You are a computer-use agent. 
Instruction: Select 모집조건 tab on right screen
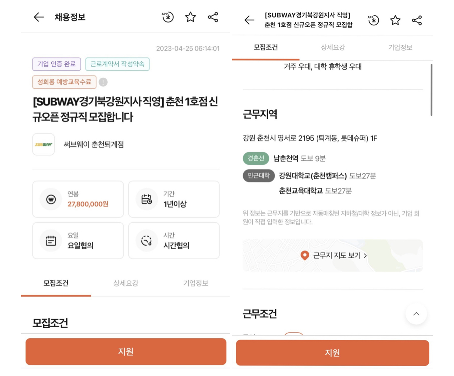pos(266,47)
